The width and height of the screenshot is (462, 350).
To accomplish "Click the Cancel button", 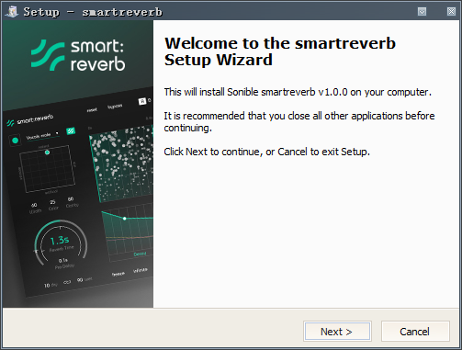I will click(x=415, y=332).
